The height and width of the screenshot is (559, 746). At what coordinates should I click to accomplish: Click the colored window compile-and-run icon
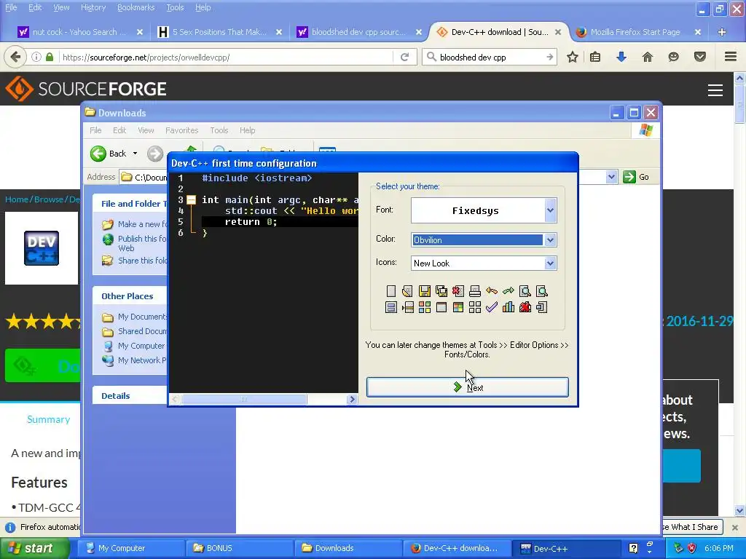[458, 308]
